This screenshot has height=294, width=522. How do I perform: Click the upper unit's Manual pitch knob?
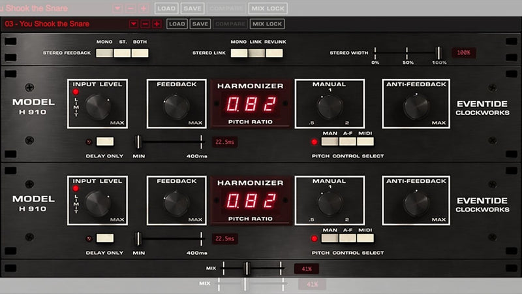click(x=323, y=106)
